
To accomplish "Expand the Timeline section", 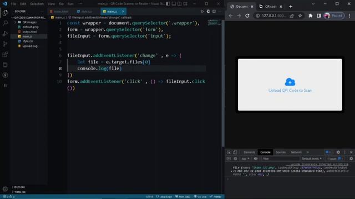I will click(20, 192).
